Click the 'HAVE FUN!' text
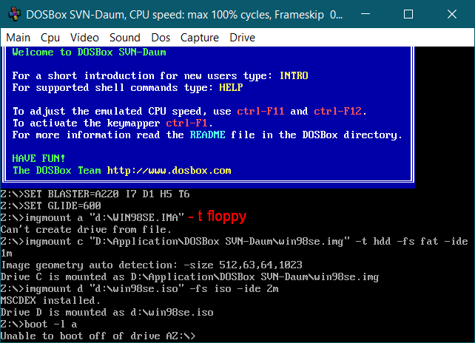Viewport: 475px width, 343px height. (38, 158)
